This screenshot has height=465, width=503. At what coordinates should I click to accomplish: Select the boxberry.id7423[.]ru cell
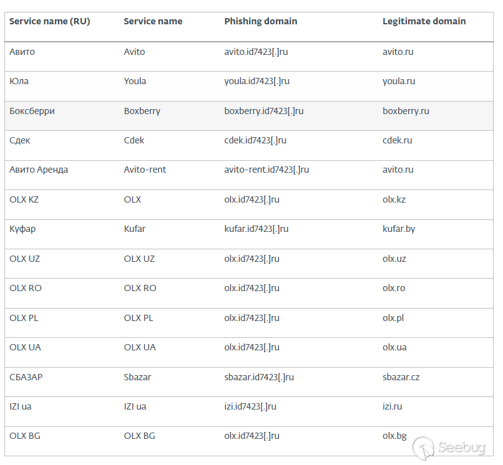[263, 111]
